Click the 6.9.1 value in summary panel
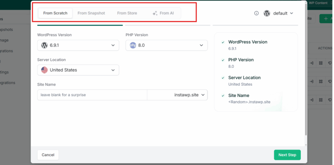The height and width of the screenshot is (165, 334). tap(232, 48)
